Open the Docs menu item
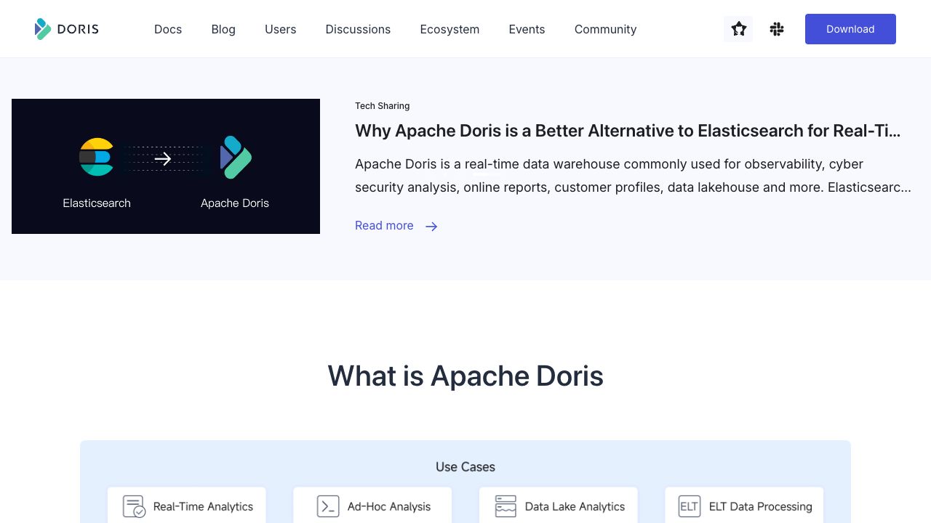 pyautogui.click(x=168, y=29)
